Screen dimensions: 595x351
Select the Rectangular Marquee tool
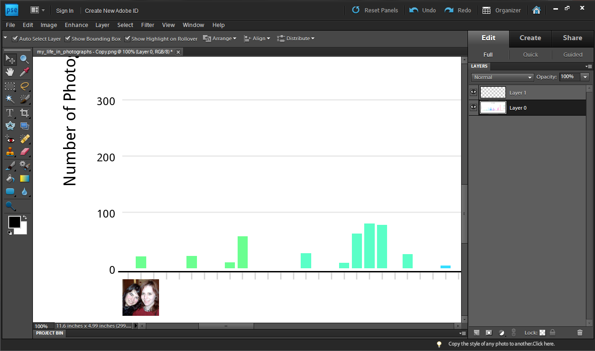coord(10,86)
